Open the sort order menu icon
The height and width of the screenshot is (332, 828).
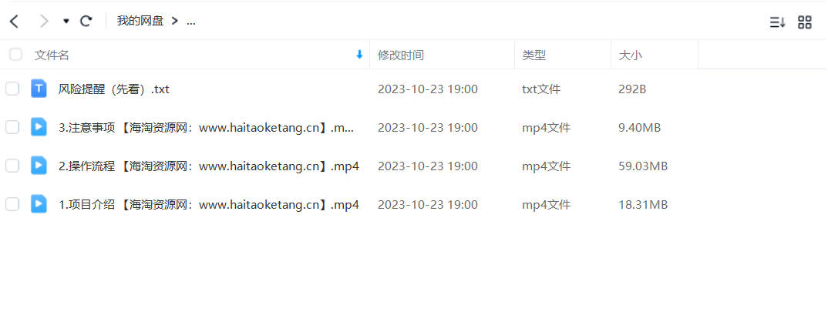click(777, 22)
